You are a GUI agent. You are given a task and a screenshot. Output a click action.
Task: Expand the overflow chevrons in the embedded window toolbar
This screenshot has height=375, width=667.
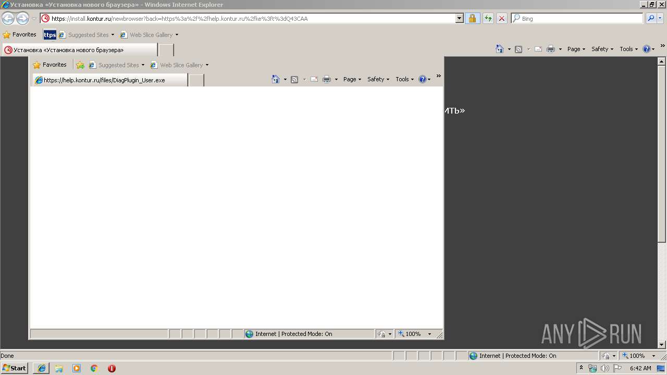click(438, 76)
